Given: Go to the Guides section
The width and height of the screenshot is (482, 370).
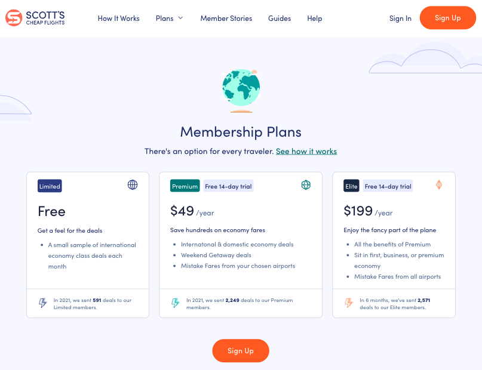Looking at the screenshot, I should [x=280, y=18].
